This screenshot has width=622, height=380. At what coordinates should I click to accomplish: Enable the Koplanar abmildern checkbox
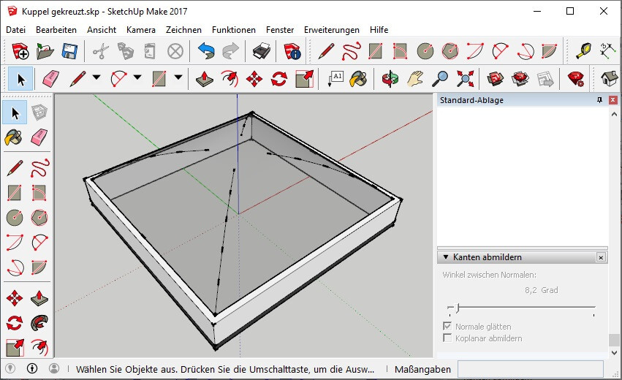(x=447, y=338)
